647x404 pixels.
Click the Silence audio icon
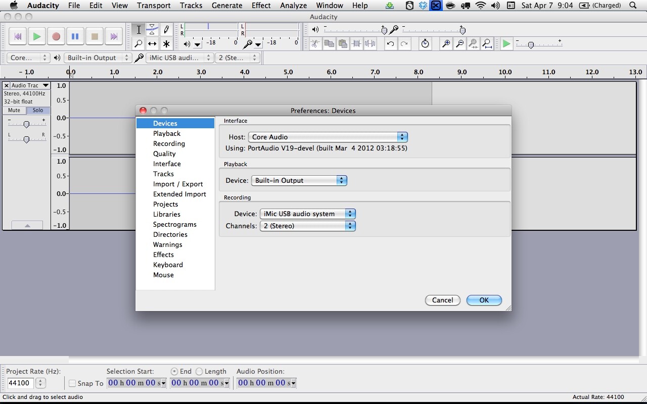(370, 44)
